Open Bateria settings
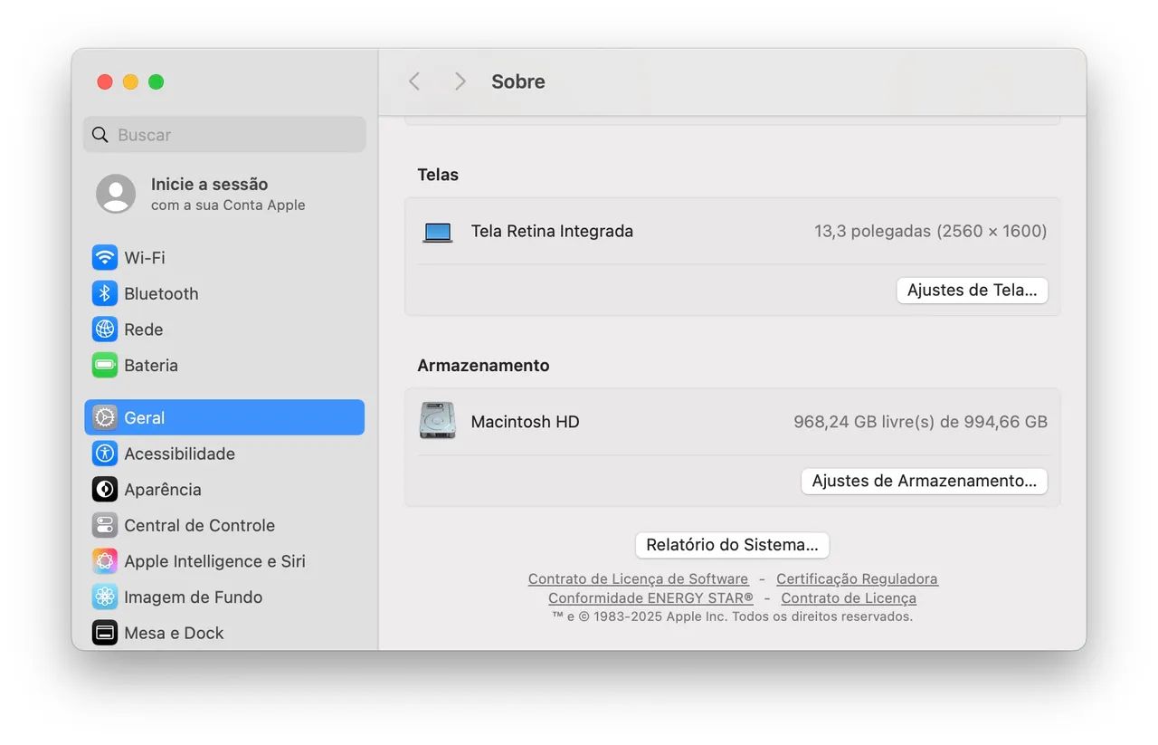The height and width of the screenshot is (745, 1158). click(x=150, y=365)
